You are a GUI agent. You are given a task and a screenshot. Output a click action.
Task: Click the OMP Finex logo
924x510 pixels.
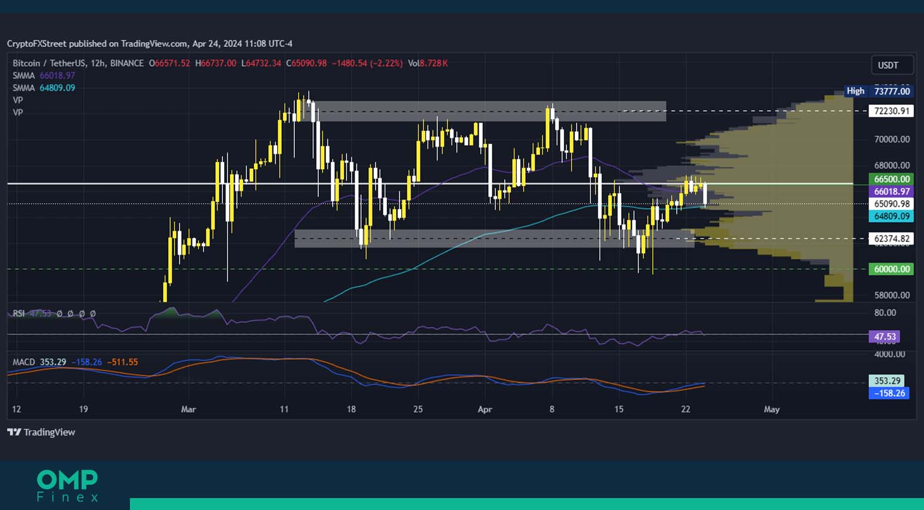coord(67,486)
